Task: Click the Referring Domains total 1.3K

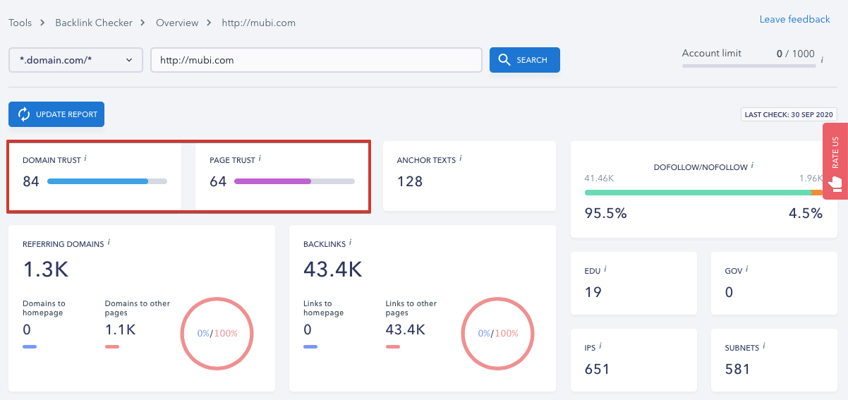Action: tap(46, 269)
